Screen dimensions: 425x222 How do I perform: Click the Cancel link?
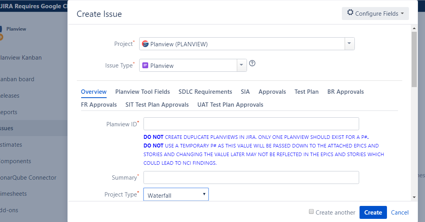(400, 213)
